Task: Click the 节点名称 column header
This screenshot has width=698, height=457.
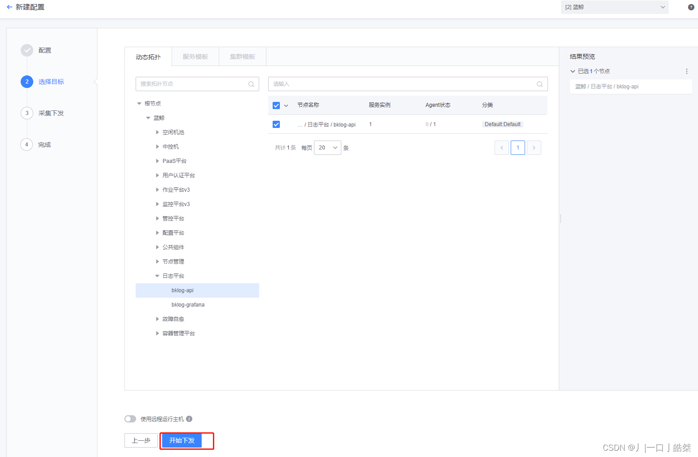Action: (x=308, y=105)
